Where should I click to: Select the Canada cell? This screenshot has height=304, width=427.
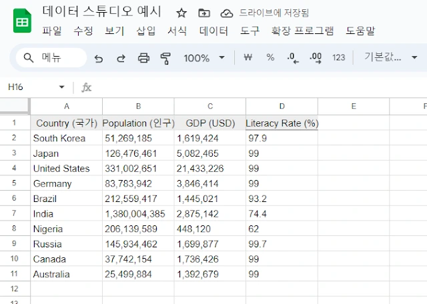click(x=67, y=259)
